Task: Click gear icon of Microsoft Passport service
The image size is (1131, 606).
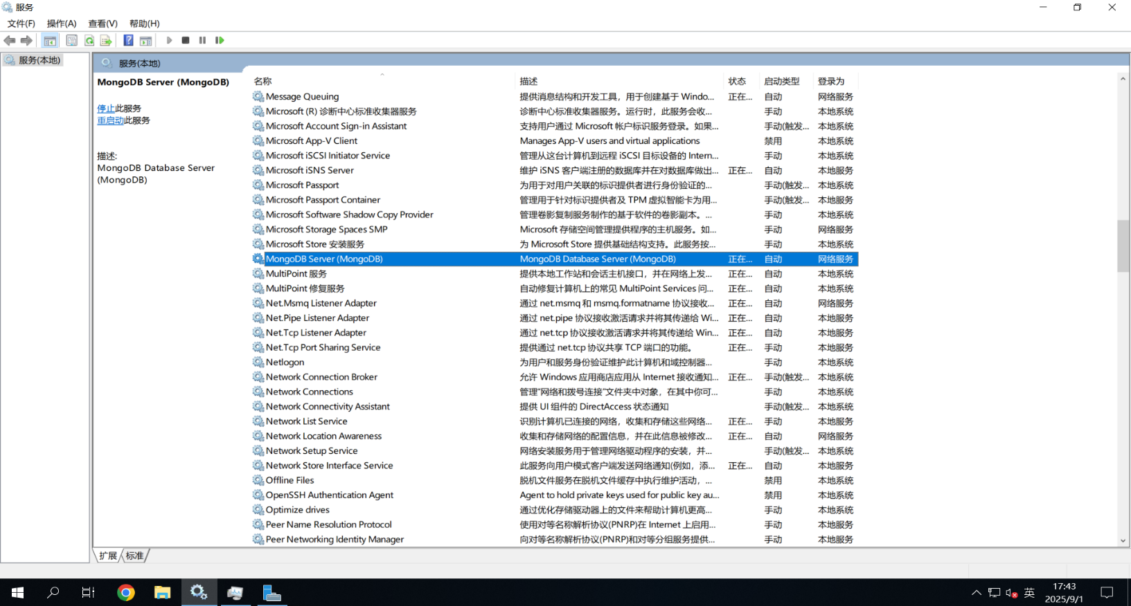Action: point(258,185)
